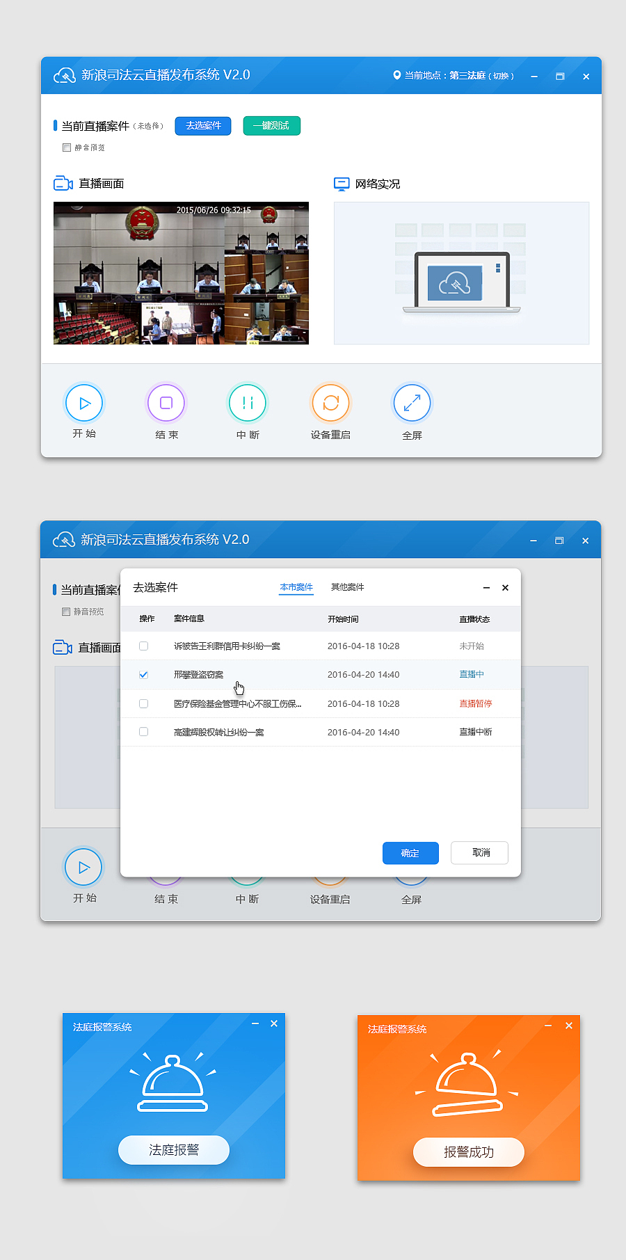The width and height of the screenshot is (626, 1260).
Task: Click the 直播中断 status text
Action: (476, 732)
